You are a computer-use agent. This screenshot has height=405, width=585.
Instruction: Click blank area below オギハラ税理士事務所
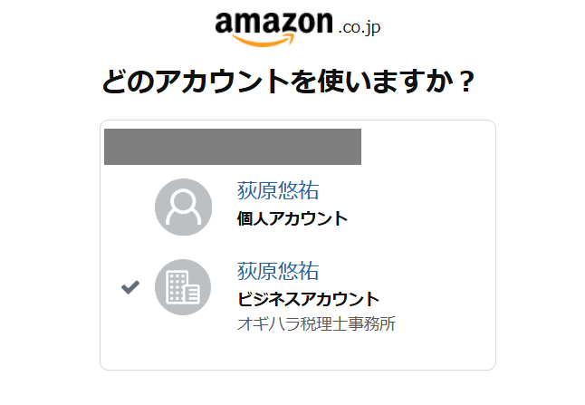[x=316, y=352]
